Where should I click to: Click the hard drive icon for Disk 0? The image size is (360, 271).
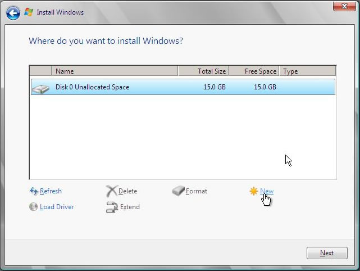[x=40, y=88]
